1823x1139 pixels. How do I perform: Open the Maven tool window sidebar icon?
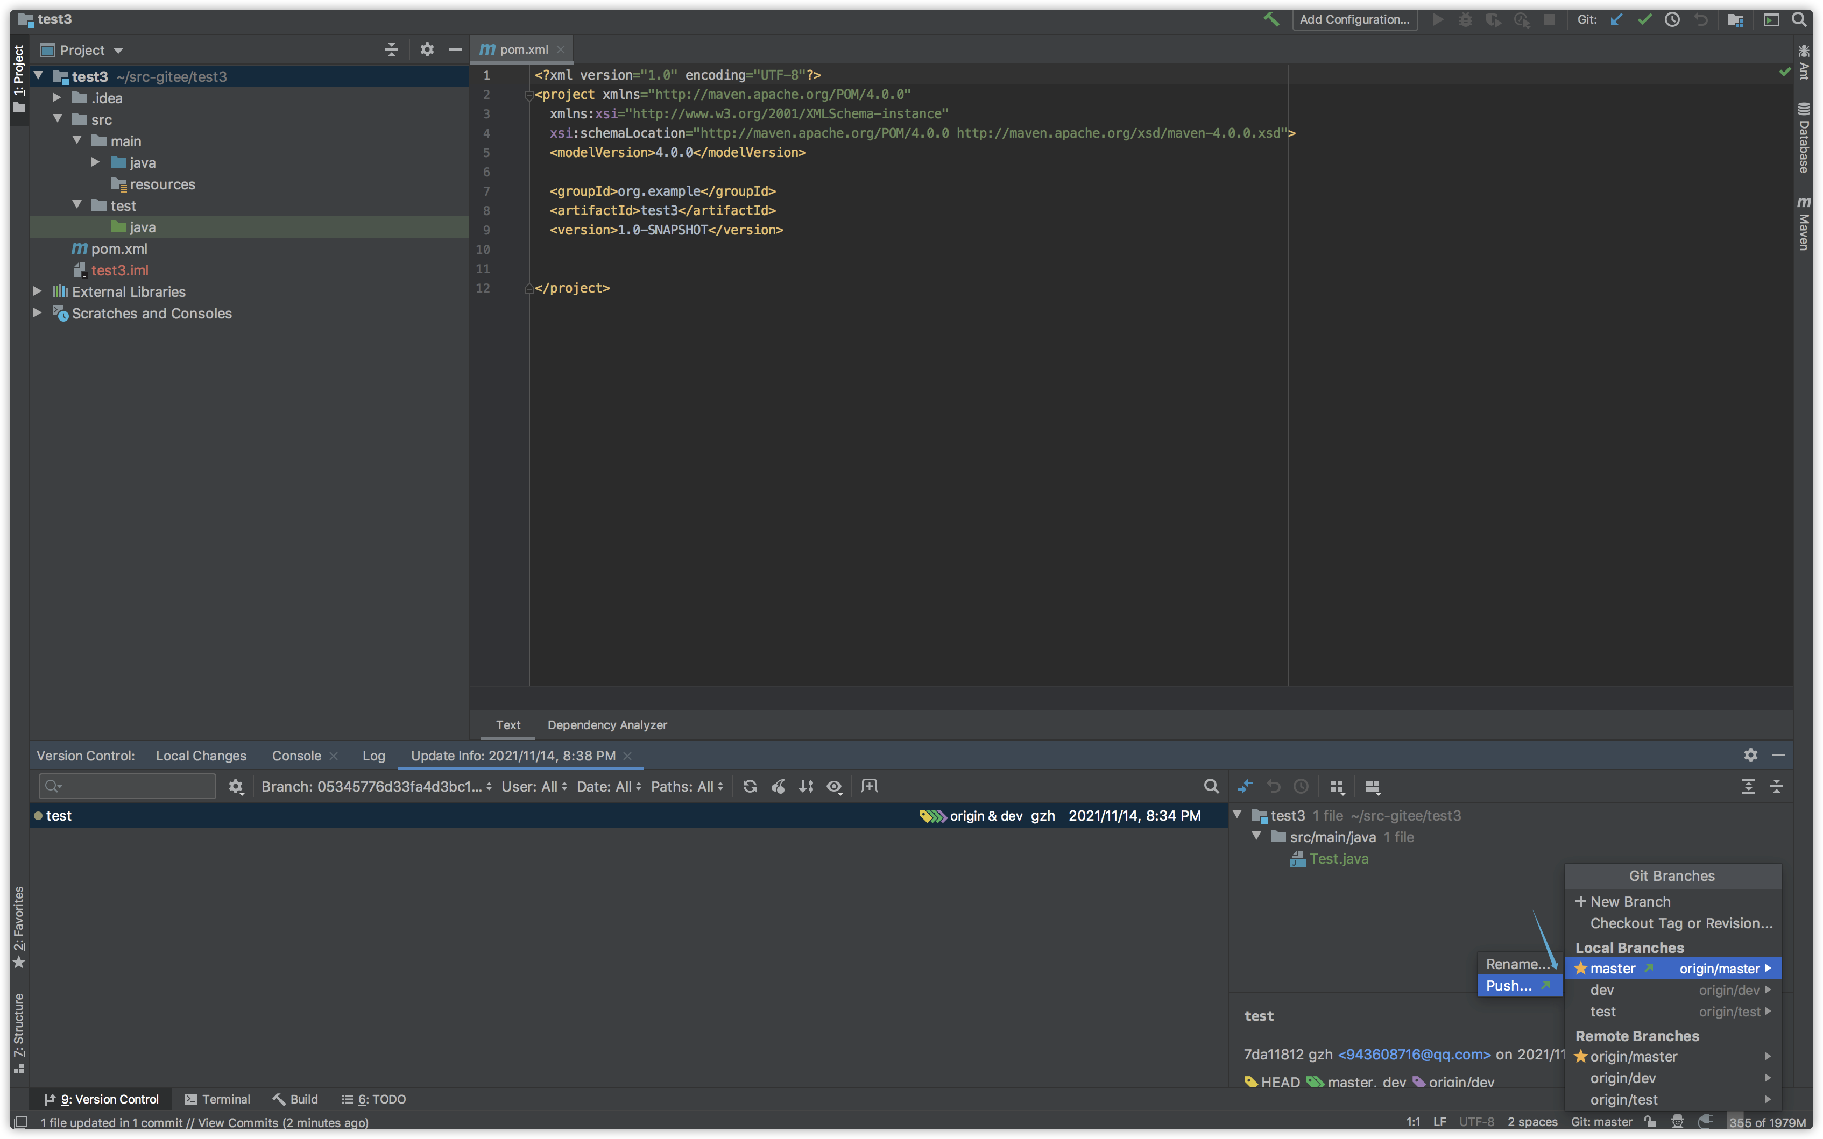coord(1804,223)
